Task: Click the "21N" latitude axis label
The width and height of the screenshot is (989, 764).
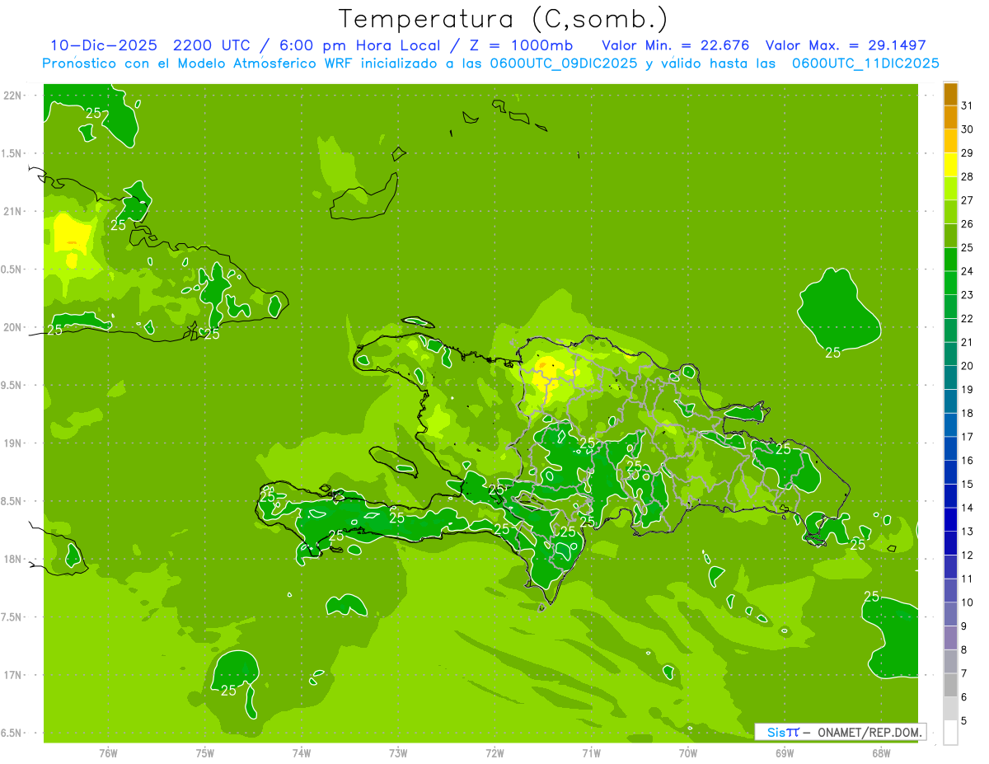Action: [12, 211]
